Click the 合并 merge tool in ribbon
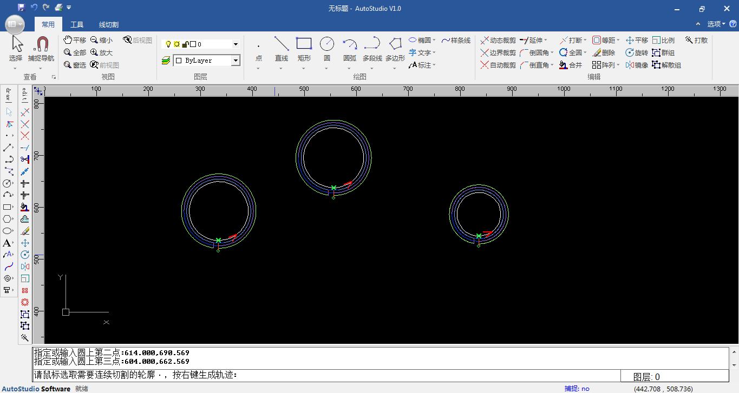Image resolution: width=739 pixels, height=393 pixels. pyautogui.click(x=571, y=65)
